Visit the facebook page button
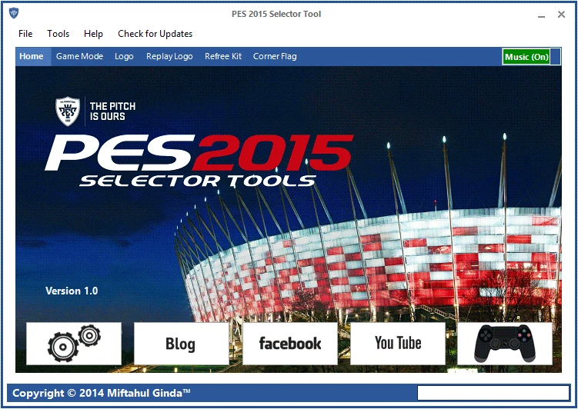 pos(290,344)
